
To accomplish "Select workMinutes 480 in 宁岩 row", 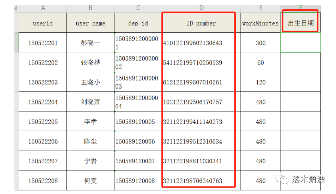I will (x=260, y=161).
